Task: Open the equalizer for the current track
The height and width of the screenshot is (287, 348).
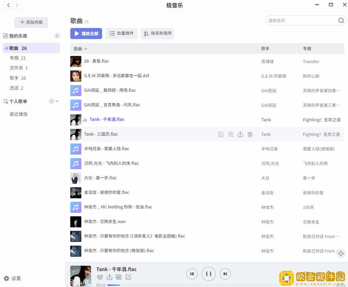Action: pos(100,277)
